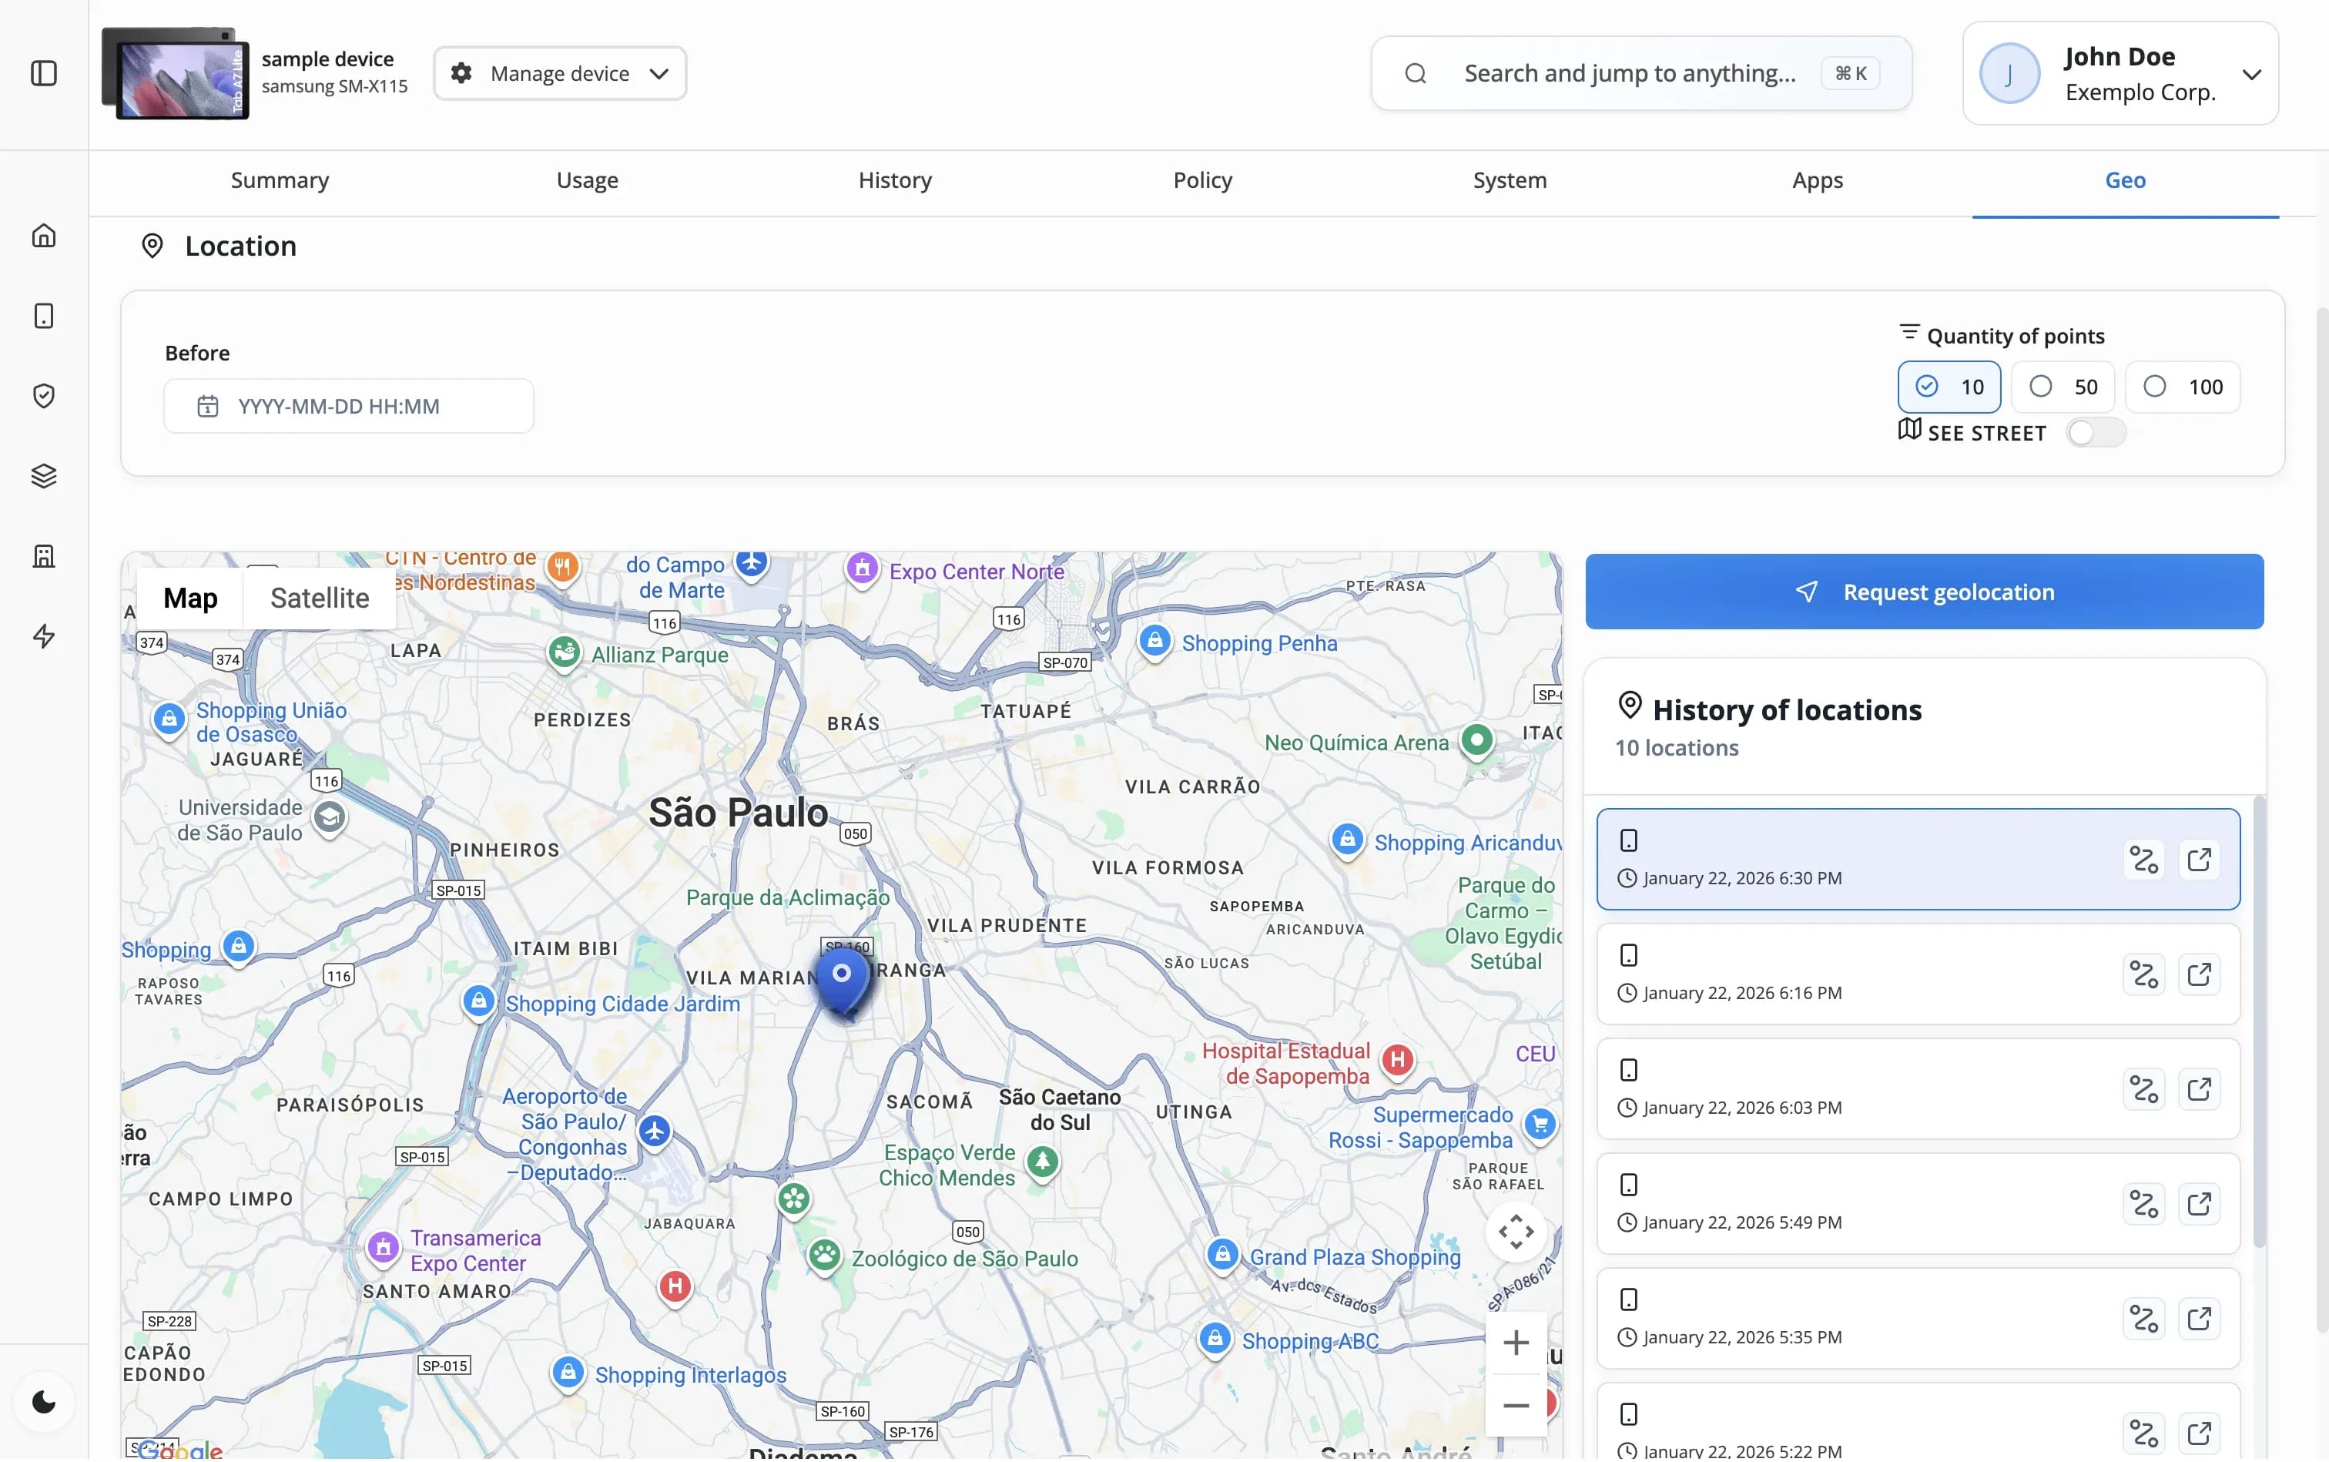Open the Home sidebar icon
The height and width of the screenshot is (1462, 2329).
pyautogui.click(x=43, y=234)
